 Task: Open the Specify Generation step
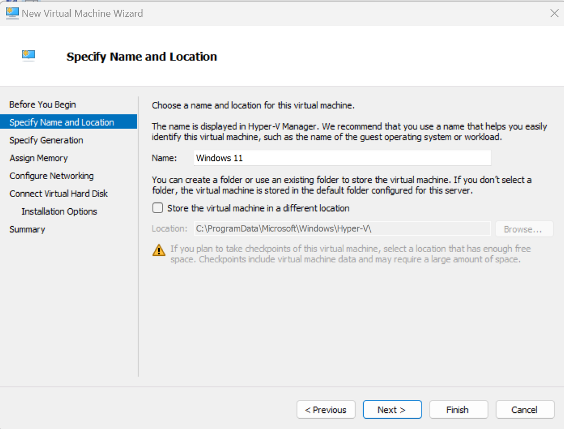[46, 140]
